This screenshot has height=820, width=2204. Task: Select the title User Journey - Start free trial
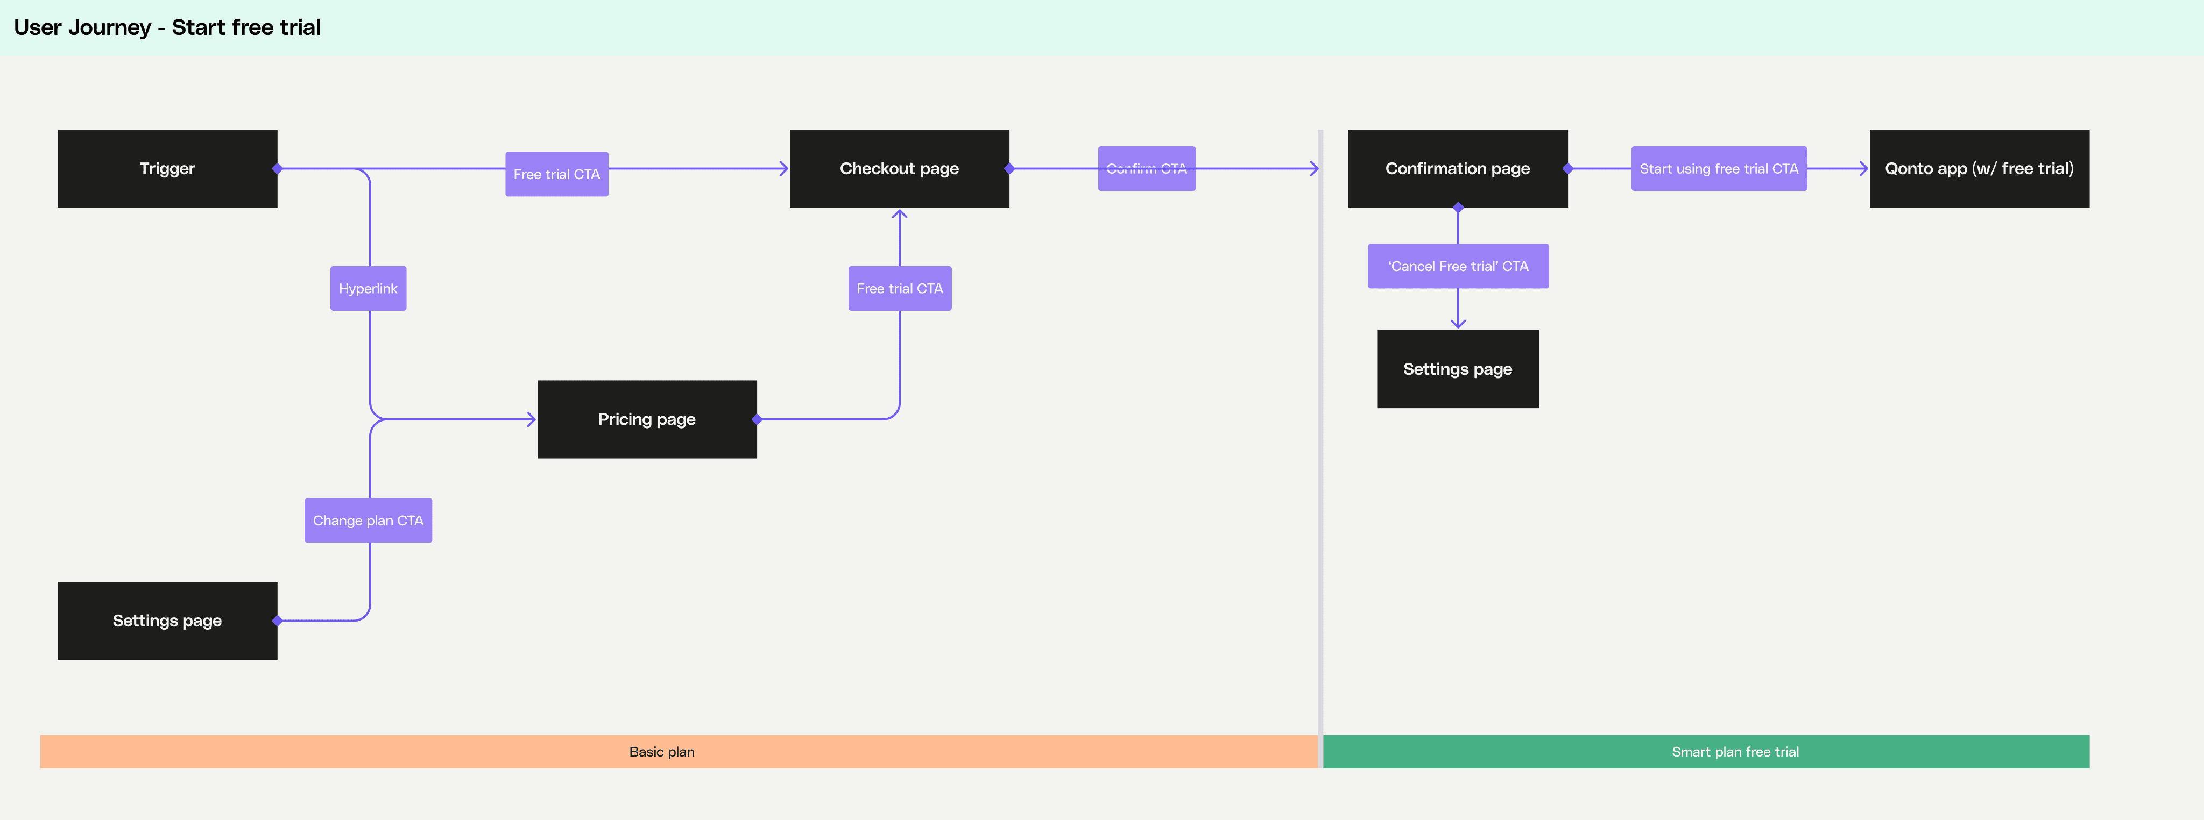pos(167,27)
